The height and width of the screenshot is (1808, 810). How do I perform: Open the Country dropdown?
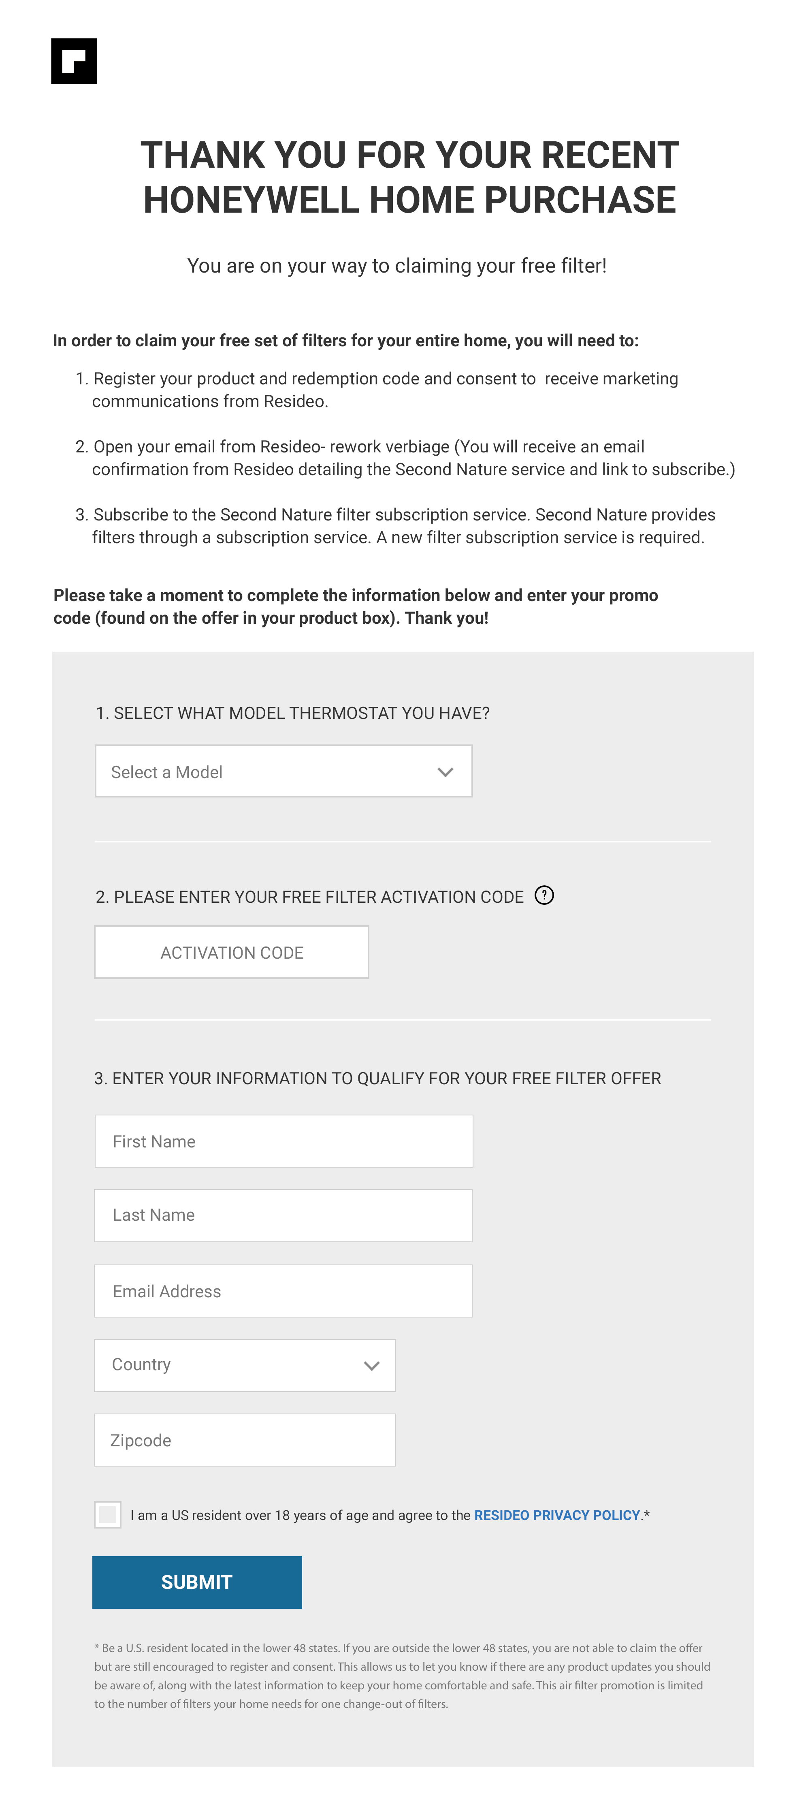(x=245, y=1365)
